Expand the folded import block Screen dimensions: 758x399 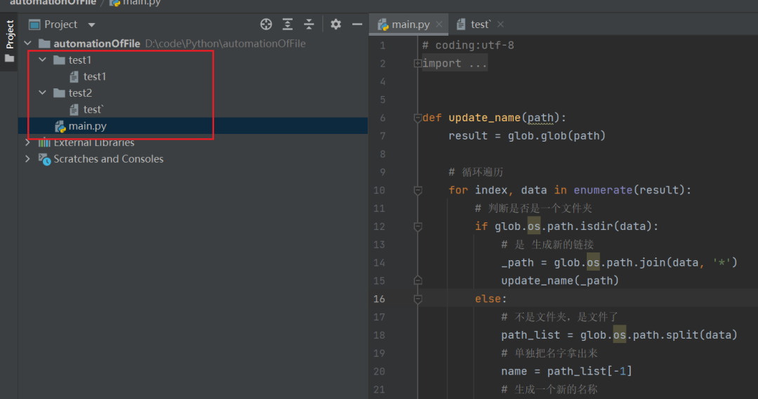[x=417, y=63]
